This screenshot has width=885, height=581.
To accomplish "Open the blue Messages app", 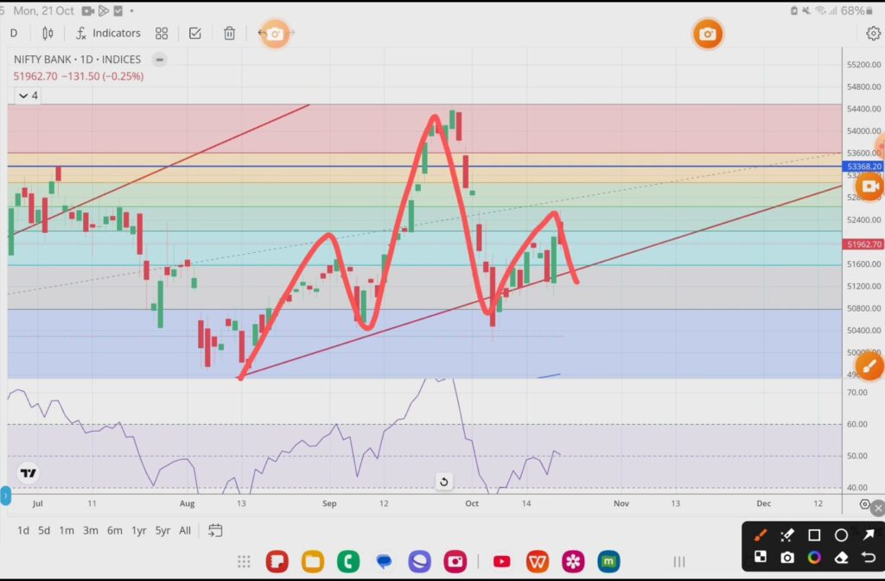I will pyautogui.click(x=384, y=561).
